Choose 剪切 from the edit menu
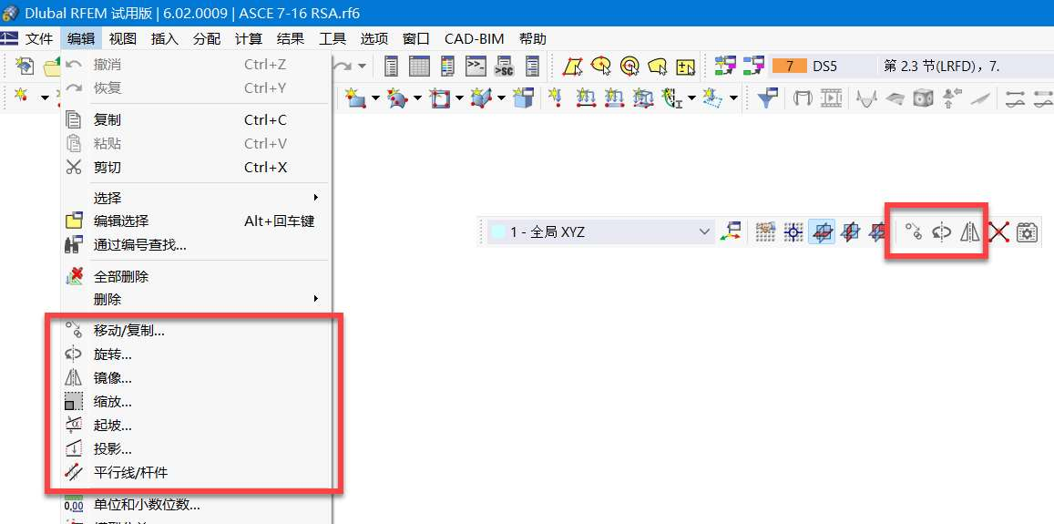 pyautogui.click(x=196, y=168)
